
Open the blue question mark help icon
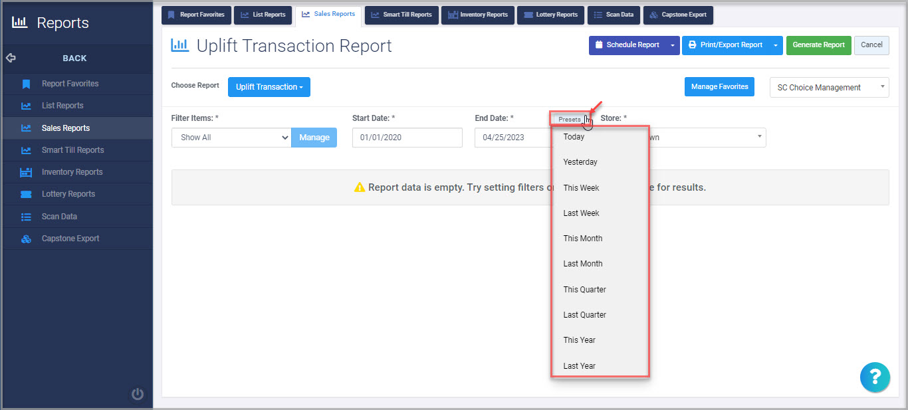point(875,377)
